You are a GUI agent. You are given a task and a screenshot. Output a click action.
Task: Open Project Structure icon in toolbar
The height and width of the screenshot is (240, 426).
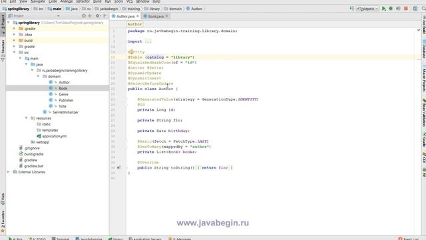click(415, 9)
